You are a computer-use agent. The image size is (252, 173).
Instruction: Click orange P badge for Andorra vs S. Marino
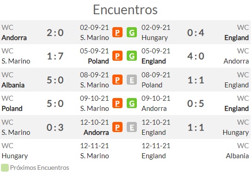coord(117,32)
